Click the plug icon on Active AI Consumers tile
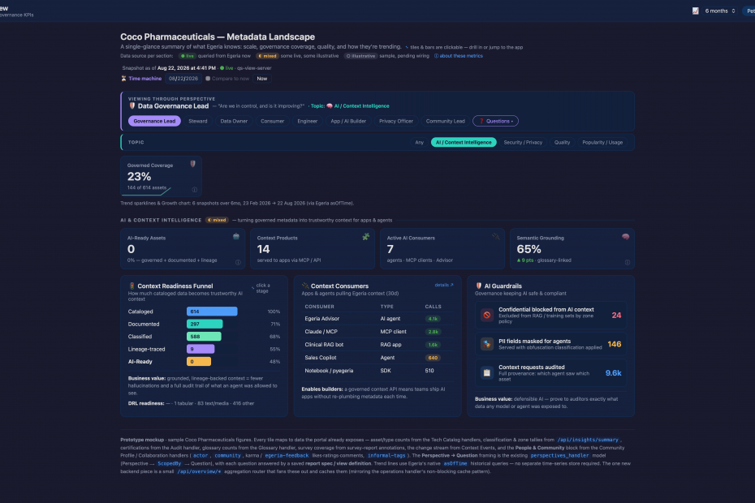Viewport: 755px width, 503px height. [496, 236]
